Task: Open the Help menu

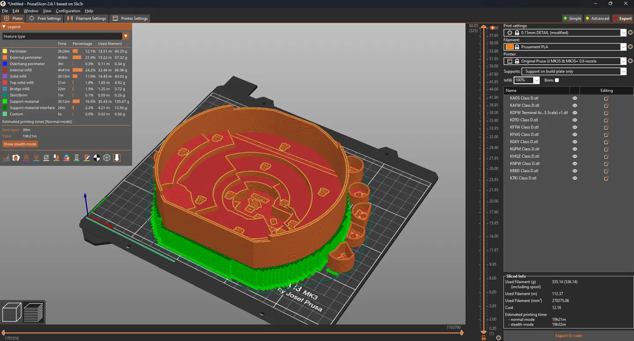Action: coord(89,11)
